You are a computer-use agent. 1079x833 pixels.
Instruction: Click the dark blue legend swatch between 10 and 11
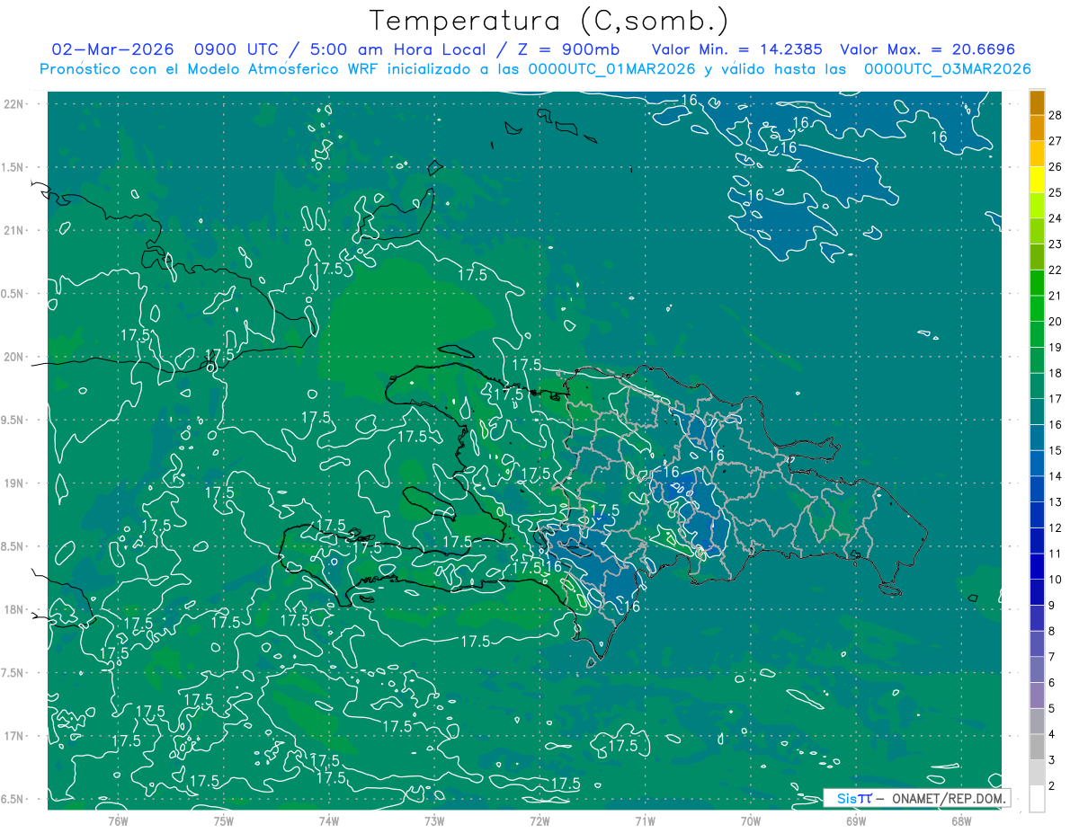click(1037, 567)
